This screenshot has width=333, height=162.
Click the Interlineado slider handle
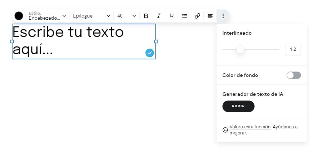pos(240,49)
